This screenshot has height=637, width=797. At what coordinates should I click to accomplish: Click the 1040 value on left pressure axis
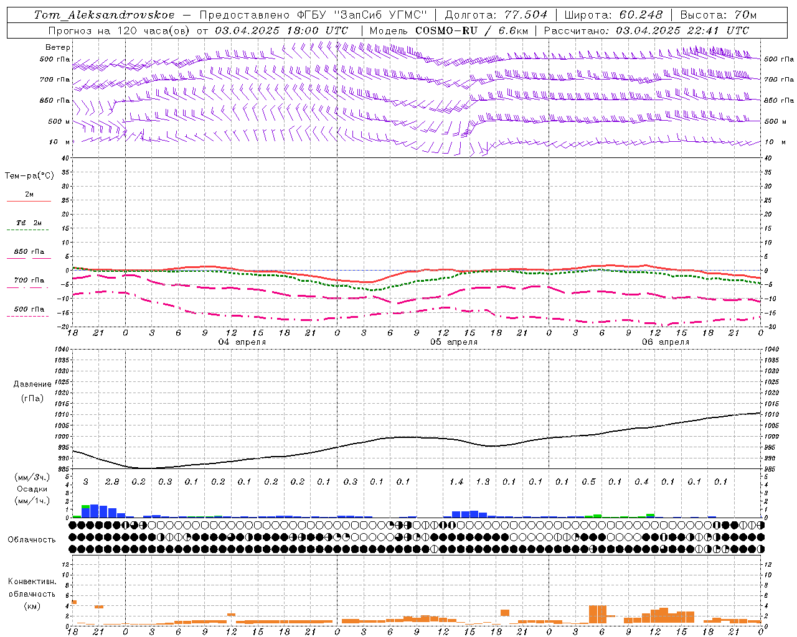[61, 350]
